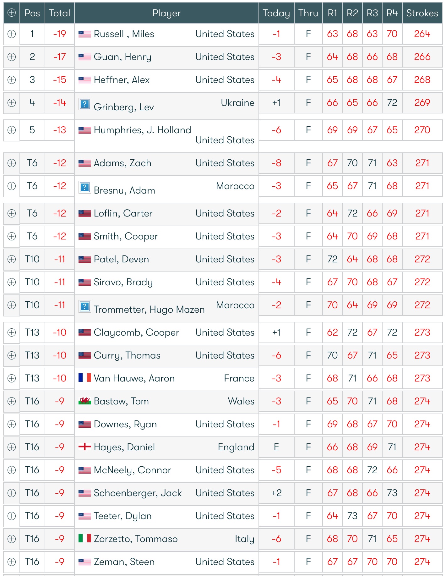Click the Player column header

166,13
